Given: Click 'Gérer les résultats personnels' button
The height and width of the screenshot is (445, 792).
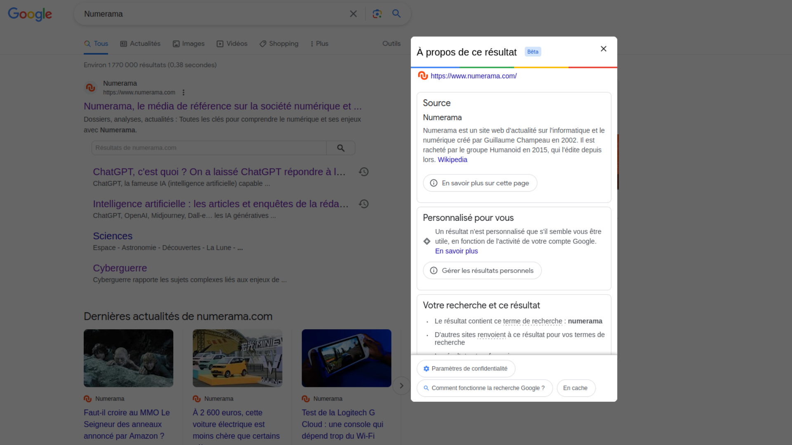Looking at the screenshot, I should 482,271.
